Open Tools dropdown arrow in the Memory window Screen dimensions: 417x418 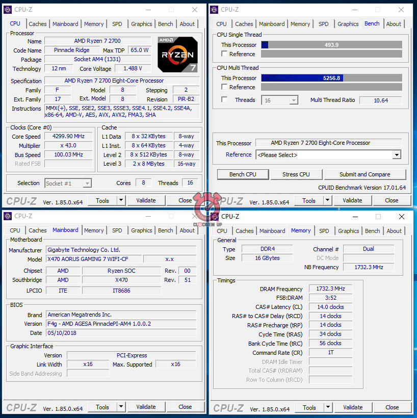pyautogui.click(x=328, y=407)
